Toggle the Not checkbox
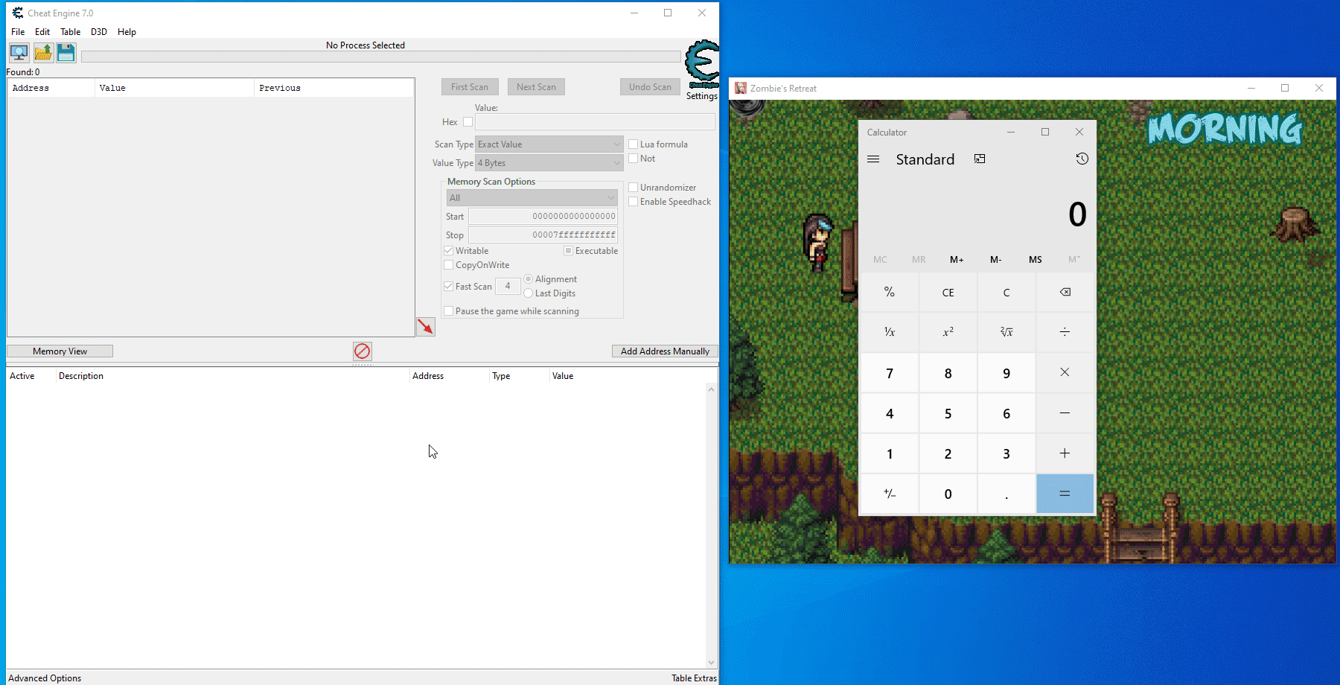Screen dimensions: 1340x685 [634, 159]
